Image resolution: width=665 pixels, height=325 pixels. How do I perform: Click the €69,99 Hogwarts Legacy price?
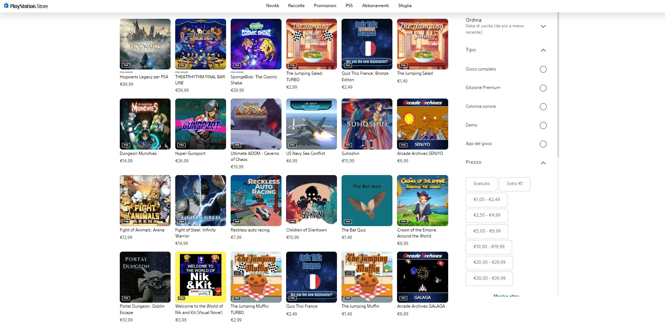click(127, 84)
